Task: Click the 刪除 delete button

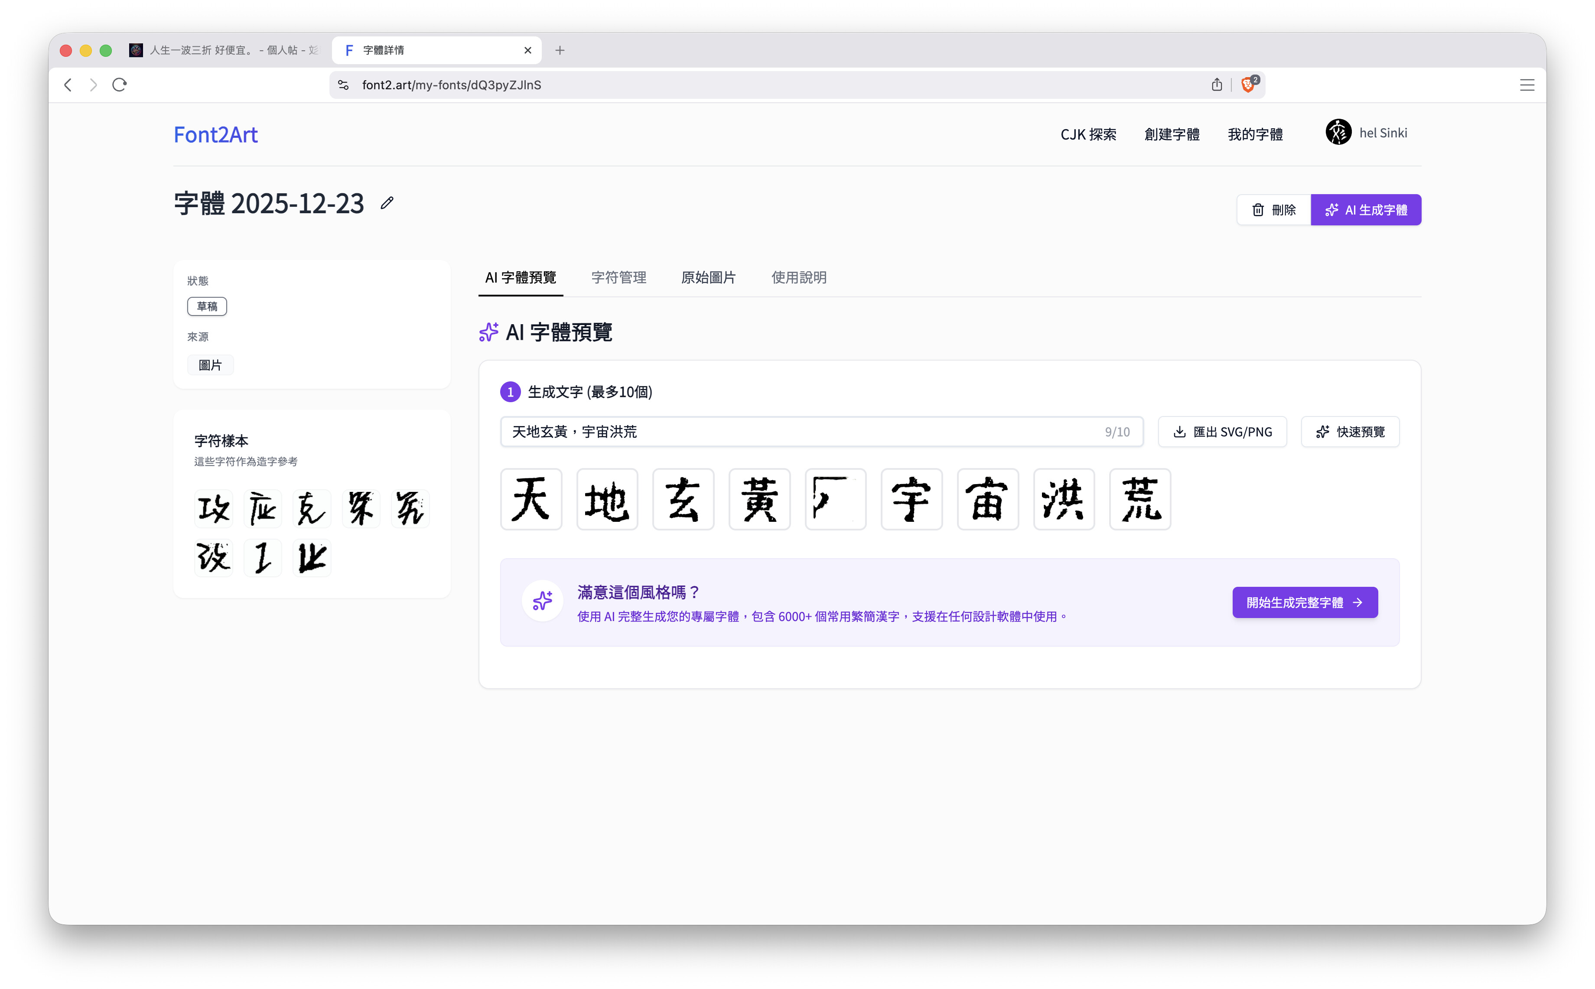Action: [x=1273, y=210]
